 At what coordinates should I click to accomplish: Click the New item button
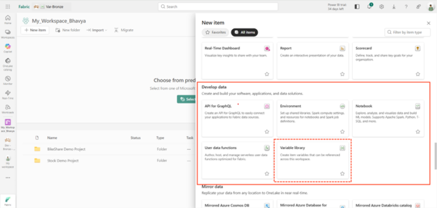35,30
